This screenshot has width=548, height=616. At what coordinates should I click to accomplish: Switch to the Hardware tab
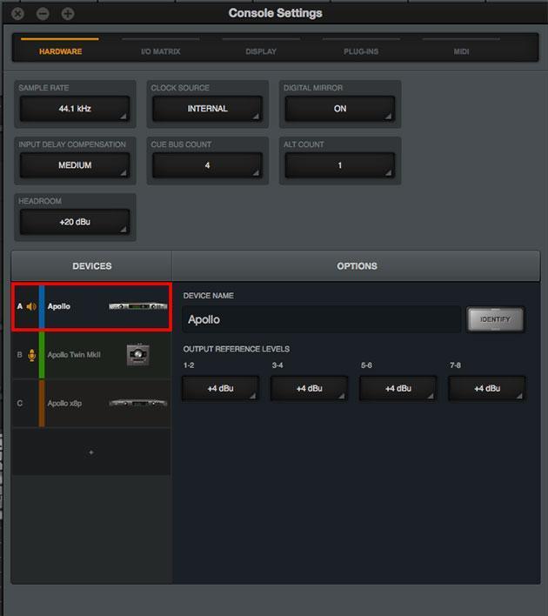[60, 51]
